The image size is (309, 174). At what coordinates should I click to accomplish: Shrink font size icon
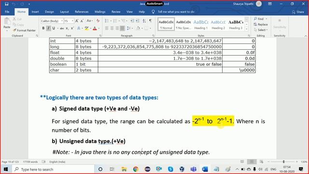[82, 21]
